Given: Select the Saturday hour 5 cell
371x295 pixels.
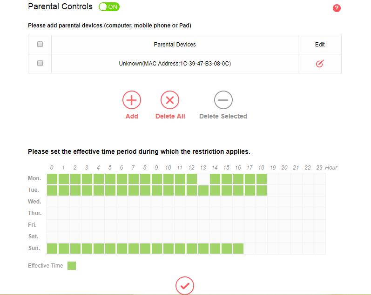Looking at the screenshot, I should coord(110,237).
